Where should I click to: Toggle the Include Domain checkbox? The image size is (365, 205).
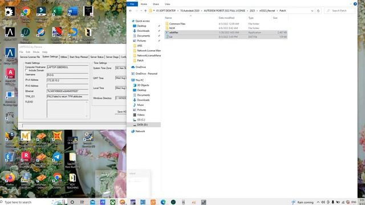click(x=27, y=70)
